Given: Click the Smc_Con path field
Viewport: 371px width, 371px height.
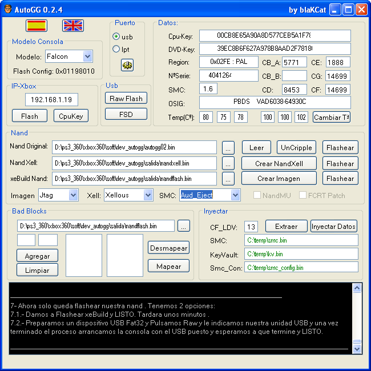Looking at the screenshot, I should click(x=301, y=267).
